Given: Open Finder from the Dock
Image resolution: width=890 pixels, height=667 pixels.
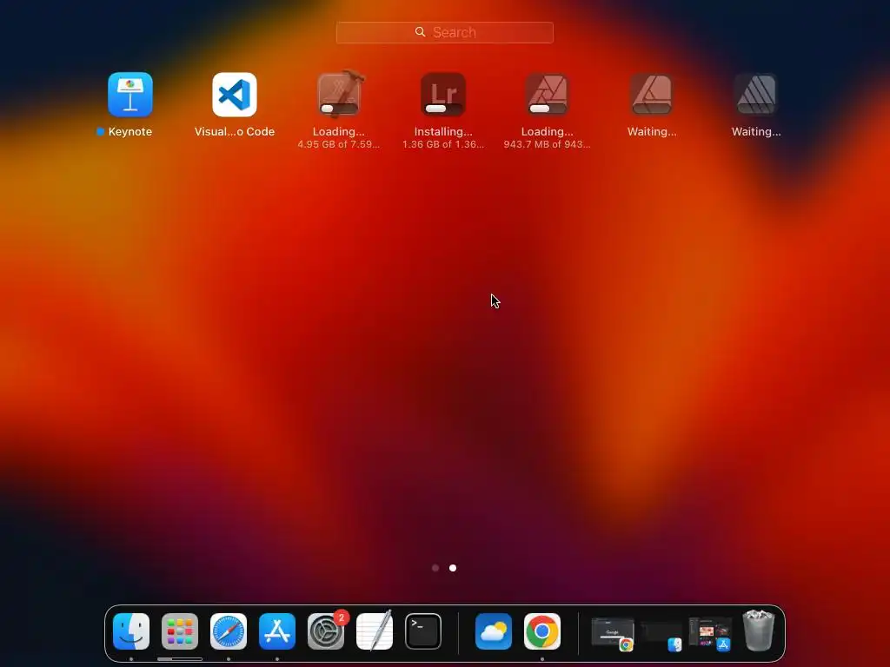Looking at the screenshot, I should [x=131, y=631].
